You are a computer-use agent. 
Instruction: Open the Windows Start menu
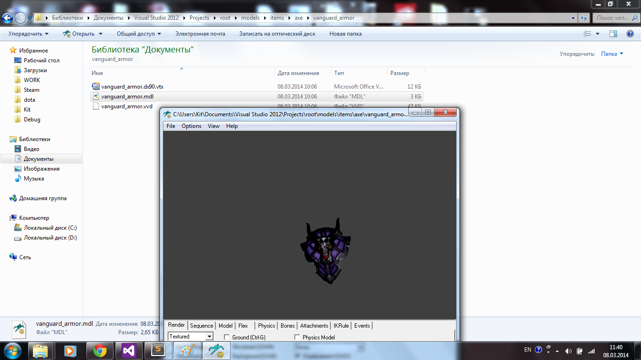(13, 350)
